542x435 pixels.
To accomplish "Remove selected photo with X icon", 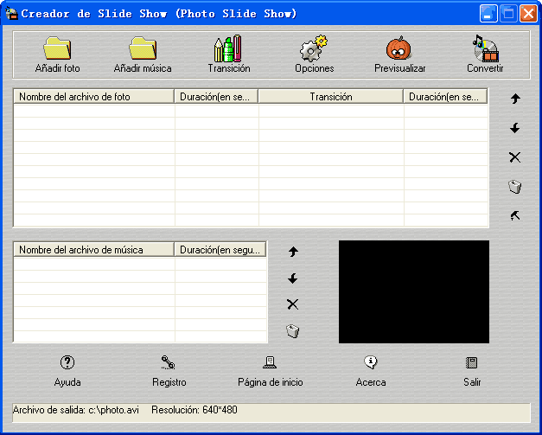I will pos(515,157).
